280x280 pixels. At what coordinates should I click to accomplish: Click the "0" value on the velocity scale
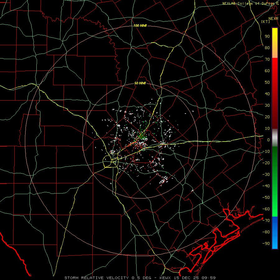click(x=268, y=140)
